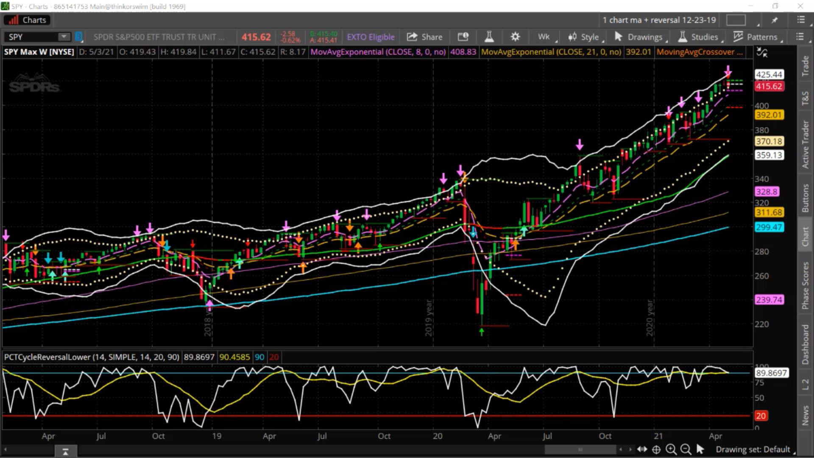Open the alert/quick quote icon beside Share
The width and height of the screenshot is (814, 458).
pyautogui.click(x=463, y=37)
